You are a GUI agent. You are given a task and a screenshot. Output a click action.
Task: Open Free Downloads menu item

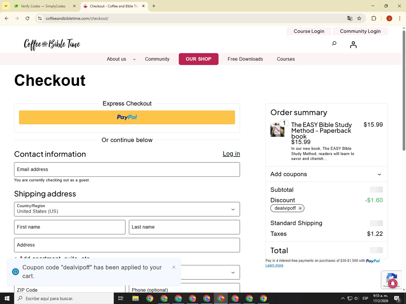pyautogui.click(x=245, y=59)
